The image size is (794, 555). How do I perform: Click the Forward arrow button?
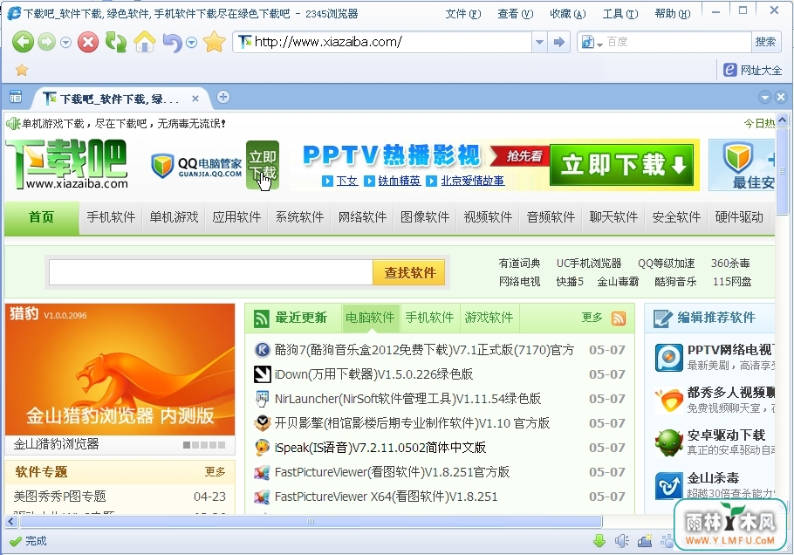point(46,42)
